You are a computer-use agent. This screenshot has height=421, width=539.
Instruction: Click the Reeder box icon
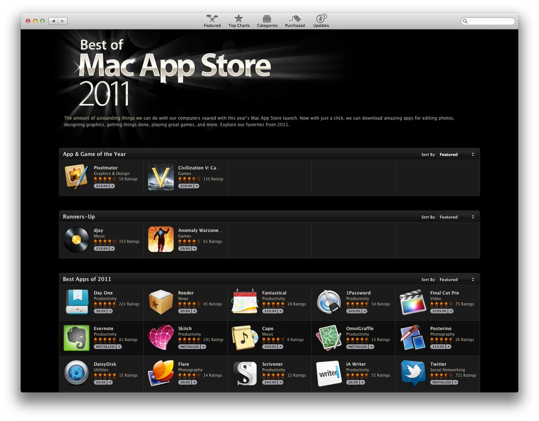pyautogui.click(x=161, y=302)
